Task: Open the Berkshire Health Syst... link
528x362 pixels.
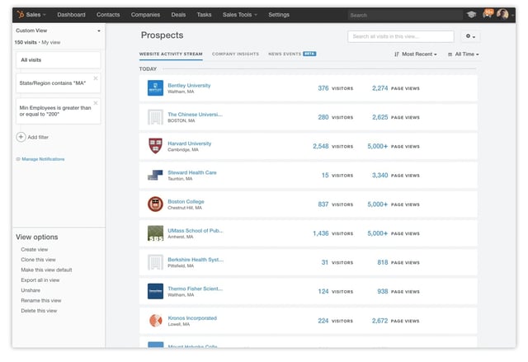Action: [x=196, y=260]
